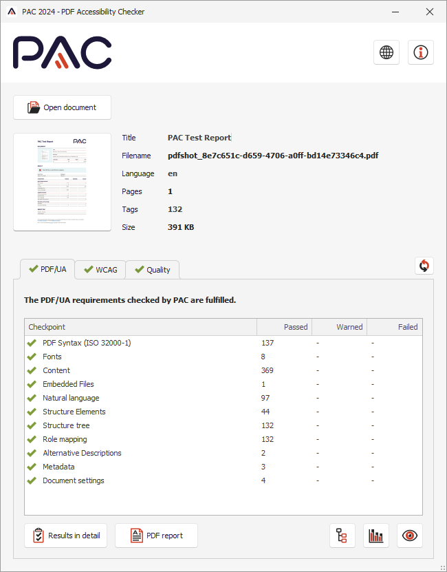Click the Passed column header
The image size is (447, 572).
pos(285,327)
